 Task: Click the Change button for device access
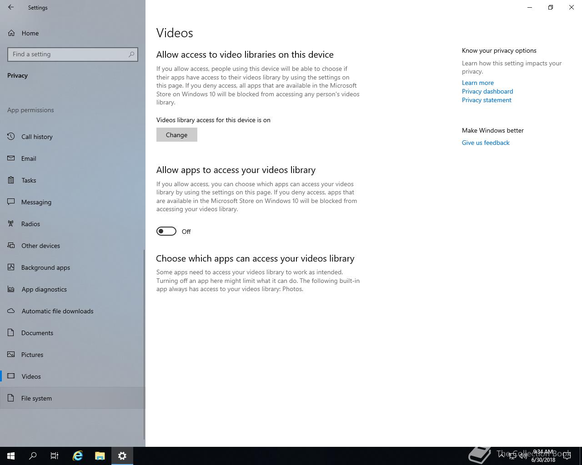[177, 135]
